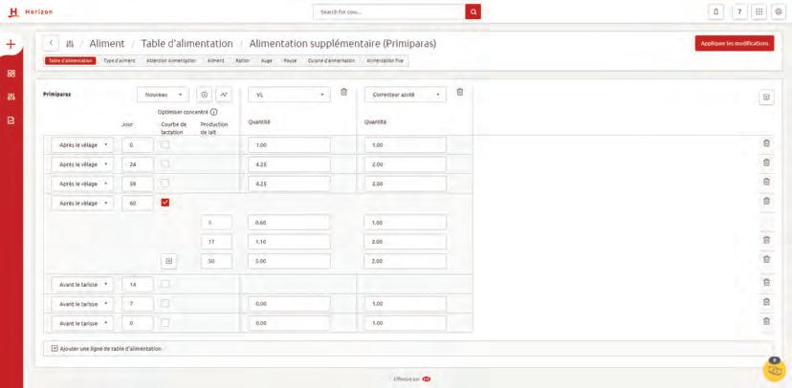Viewport: 792px width, 388px height.
Task: Select the Ration tab
Action: 242,60
